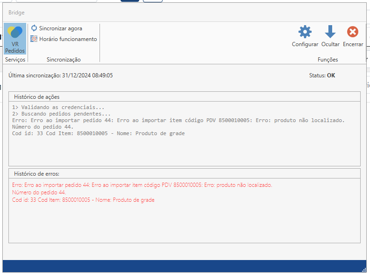Click the Sincronizar agora refresh icon
Image resolution: width=370 pixels, height=274 pixels.
[x=34, y=28]
